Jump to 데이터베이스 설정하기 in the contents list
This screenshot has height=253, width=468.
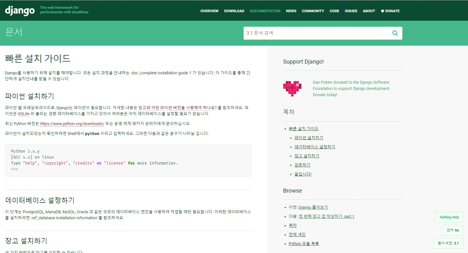(315, 147)
